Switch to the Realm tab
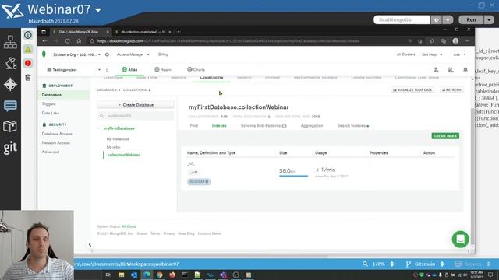The image size is (499, 280). point(163,69)
